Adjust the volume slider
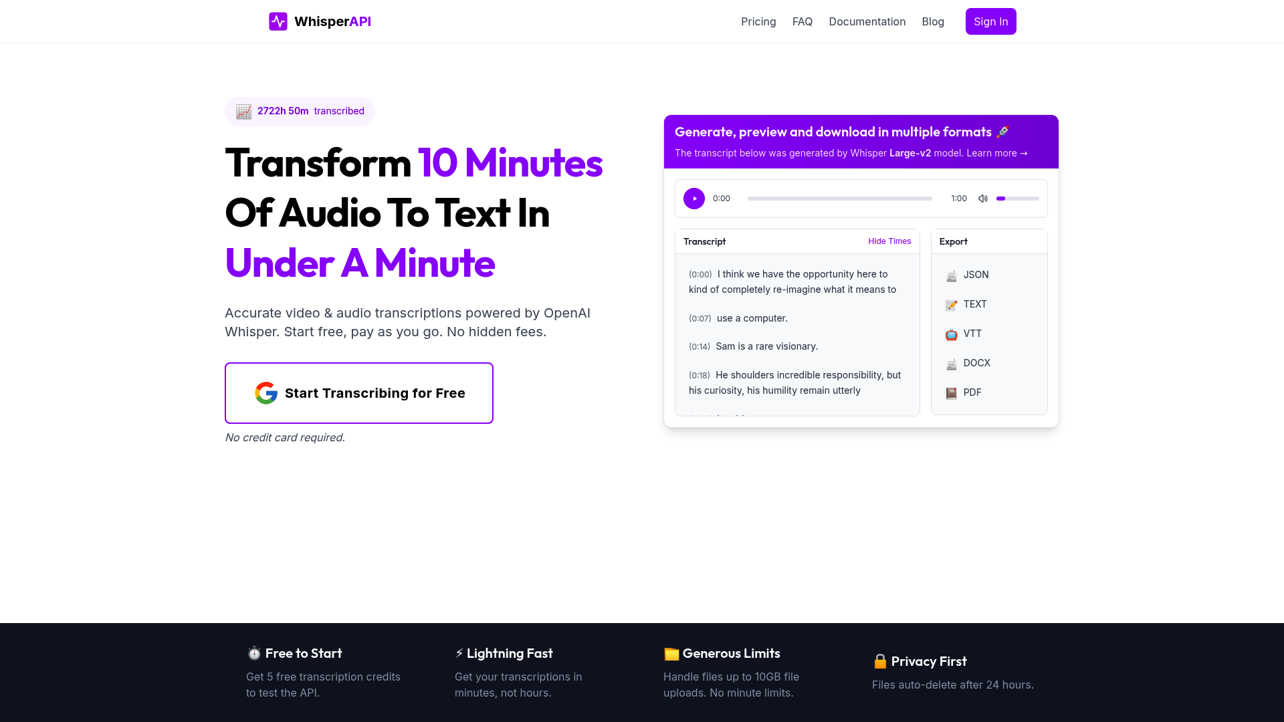The height and width of the screenshot is (722, 1284). (x=1016, y=199)
